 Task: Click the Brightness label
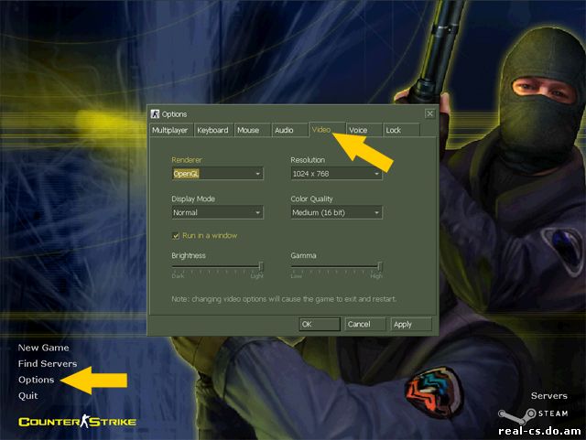click(189, 255)
